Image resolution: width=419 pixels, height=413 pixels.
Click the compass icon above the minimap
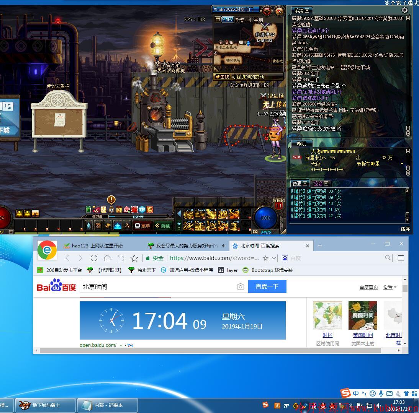(x=279, y=11)
